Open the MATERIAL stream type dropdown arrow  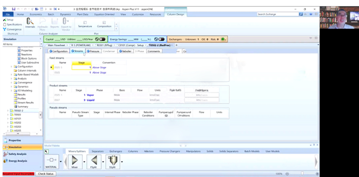tap(61, 162)
